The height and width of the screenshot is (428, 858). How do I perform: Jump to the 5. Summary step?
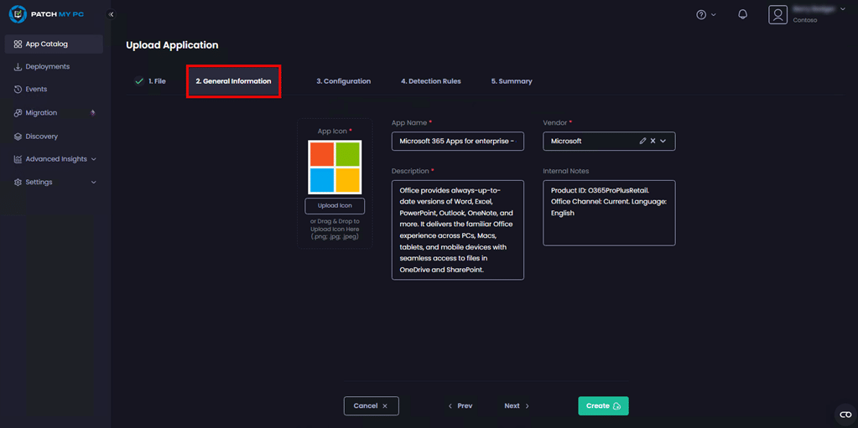tap(512, 81)
